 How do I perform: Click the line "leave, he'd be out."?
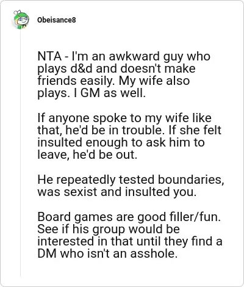click(x=87, y=154)
